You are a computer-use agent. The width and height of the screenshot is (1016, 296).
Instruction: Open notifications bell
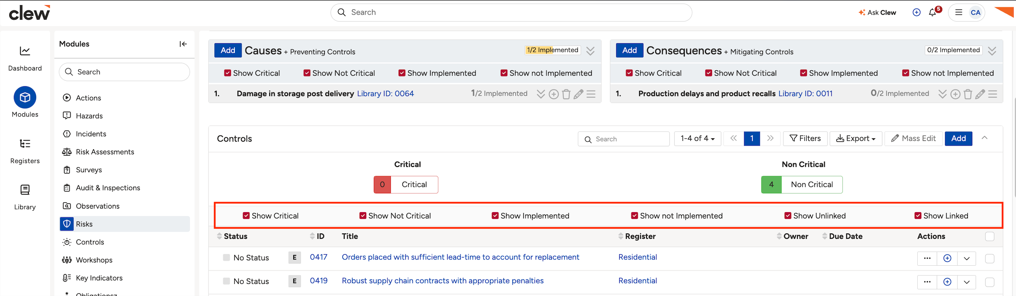pyautogui.click(x=932, y=13)
